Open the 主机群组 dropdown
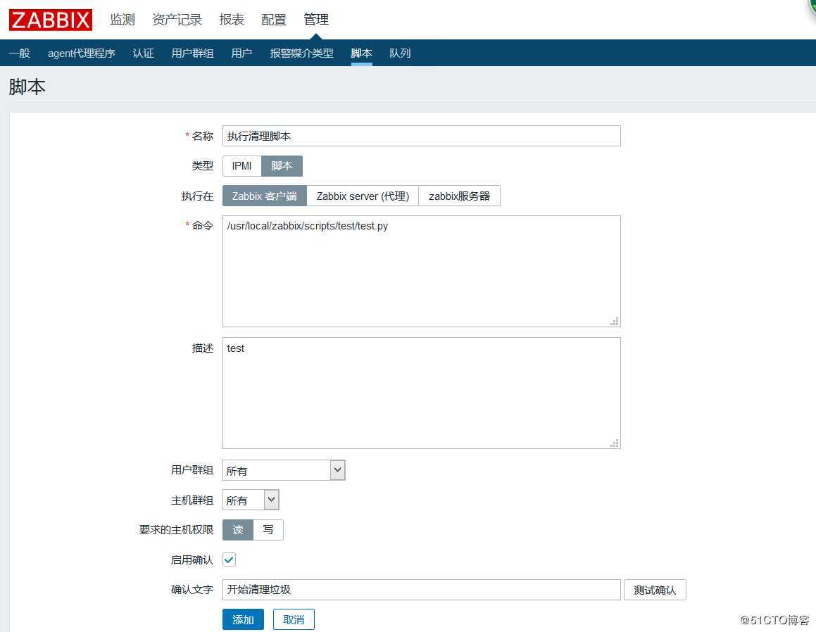This screenshot has height=632, width=816. (251, 500)
